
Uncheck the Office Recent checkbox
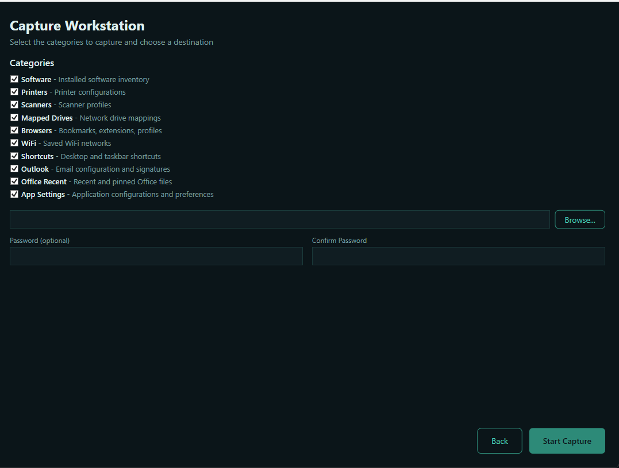coord(14,181)
